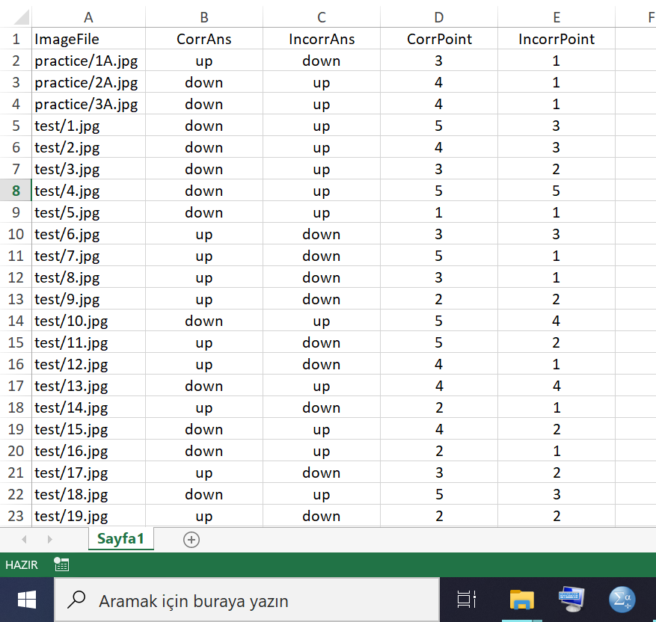Select cell practice/1A.jpg
656x622 pixels.
[88, 61]
